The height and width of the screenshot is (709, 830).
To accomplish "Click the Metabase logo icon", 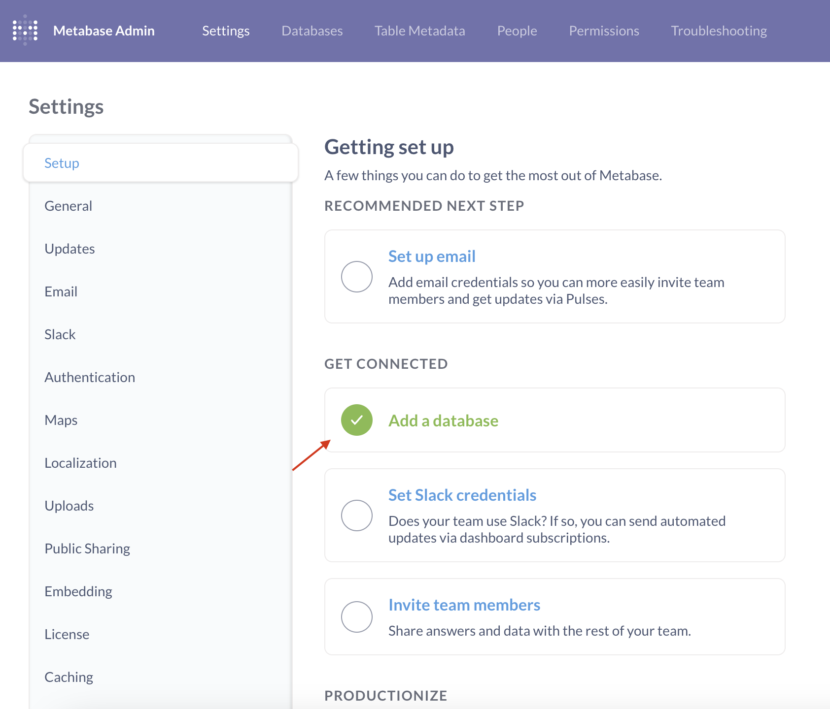I will 25,31.
